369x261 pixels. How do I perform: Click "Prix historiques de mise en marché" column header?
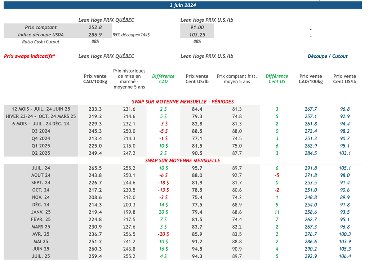click(x=129, y=79)
